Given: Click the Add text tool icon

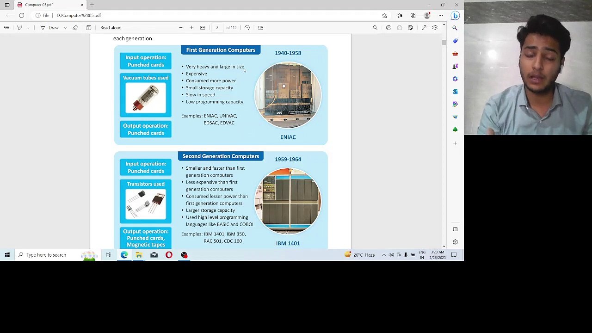Looking at the screenshot, I should tap(89, 28).
